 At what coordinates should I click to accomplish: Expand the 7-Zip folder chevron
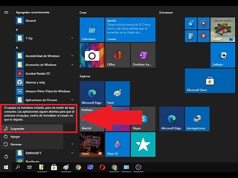point(72,38)
